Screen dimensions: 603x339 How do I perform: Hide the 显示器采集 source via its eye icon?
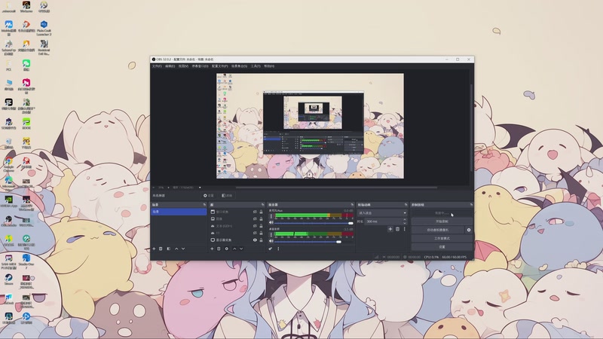(x=255, y=240)
